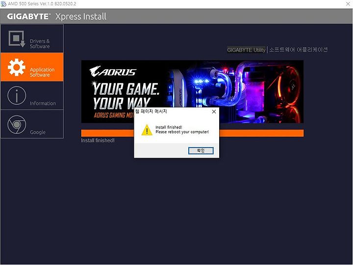Click the 'Please reboot your computer!' message

coord(182,132)
